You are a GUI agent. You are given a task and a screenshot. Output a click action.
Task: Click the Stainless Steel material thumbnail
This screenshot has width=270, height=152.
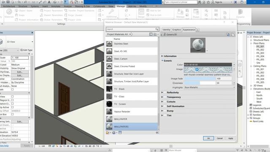[x=109, y=44]
